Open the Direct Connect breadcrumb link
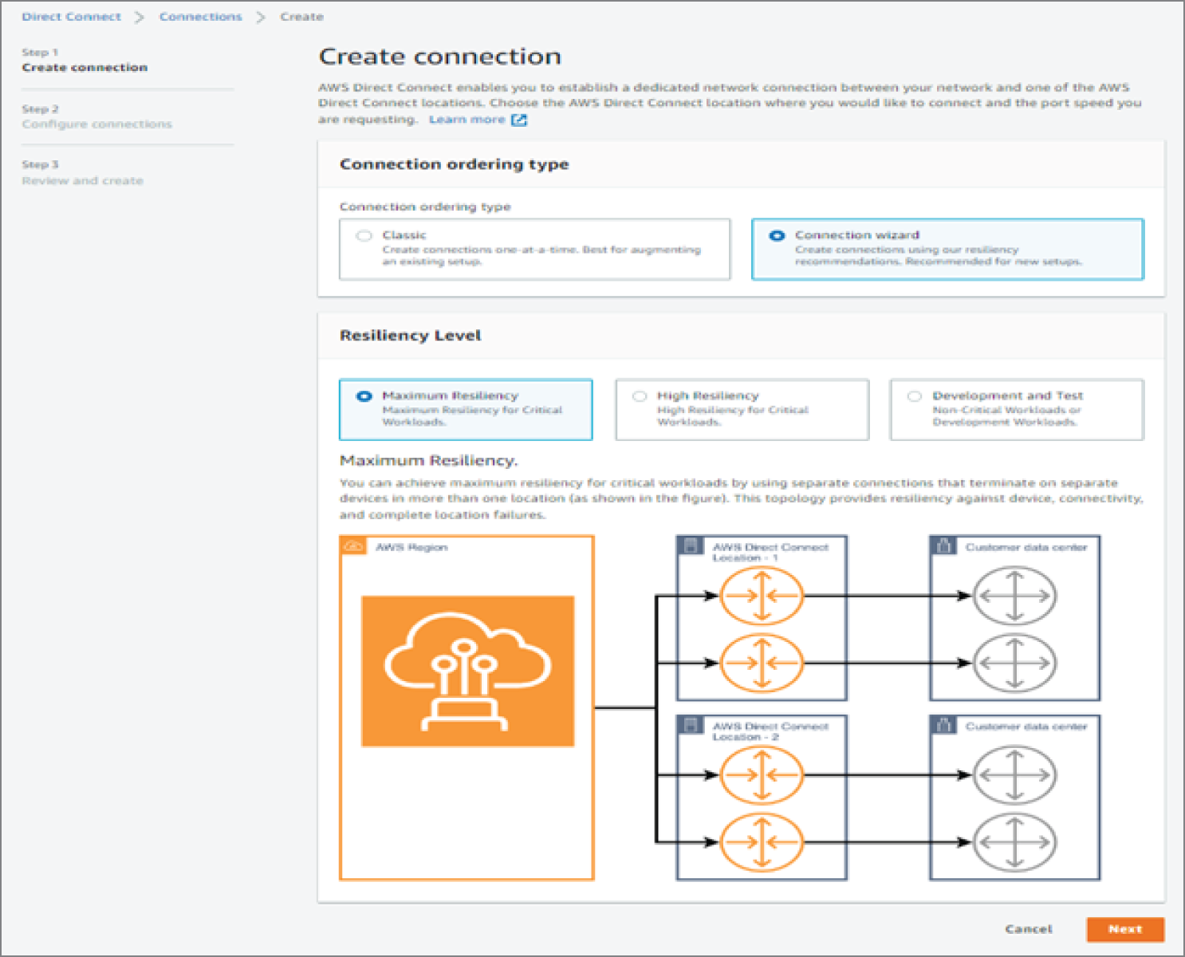 (72, 17)
